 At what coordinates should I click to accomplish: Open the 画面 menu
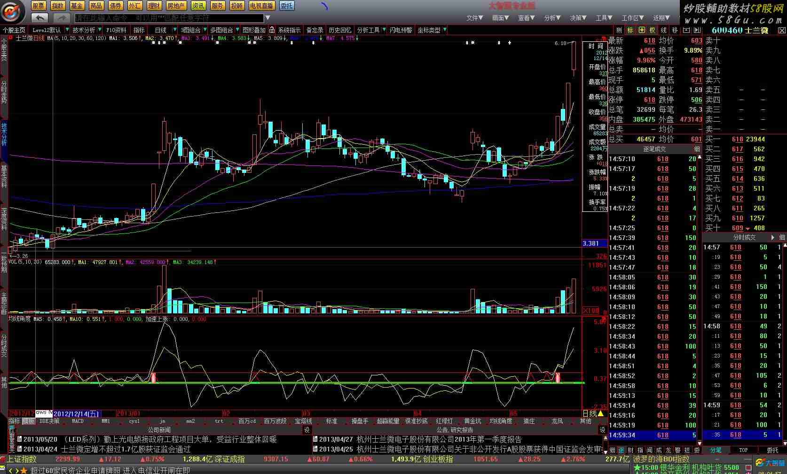click(500, 18)
